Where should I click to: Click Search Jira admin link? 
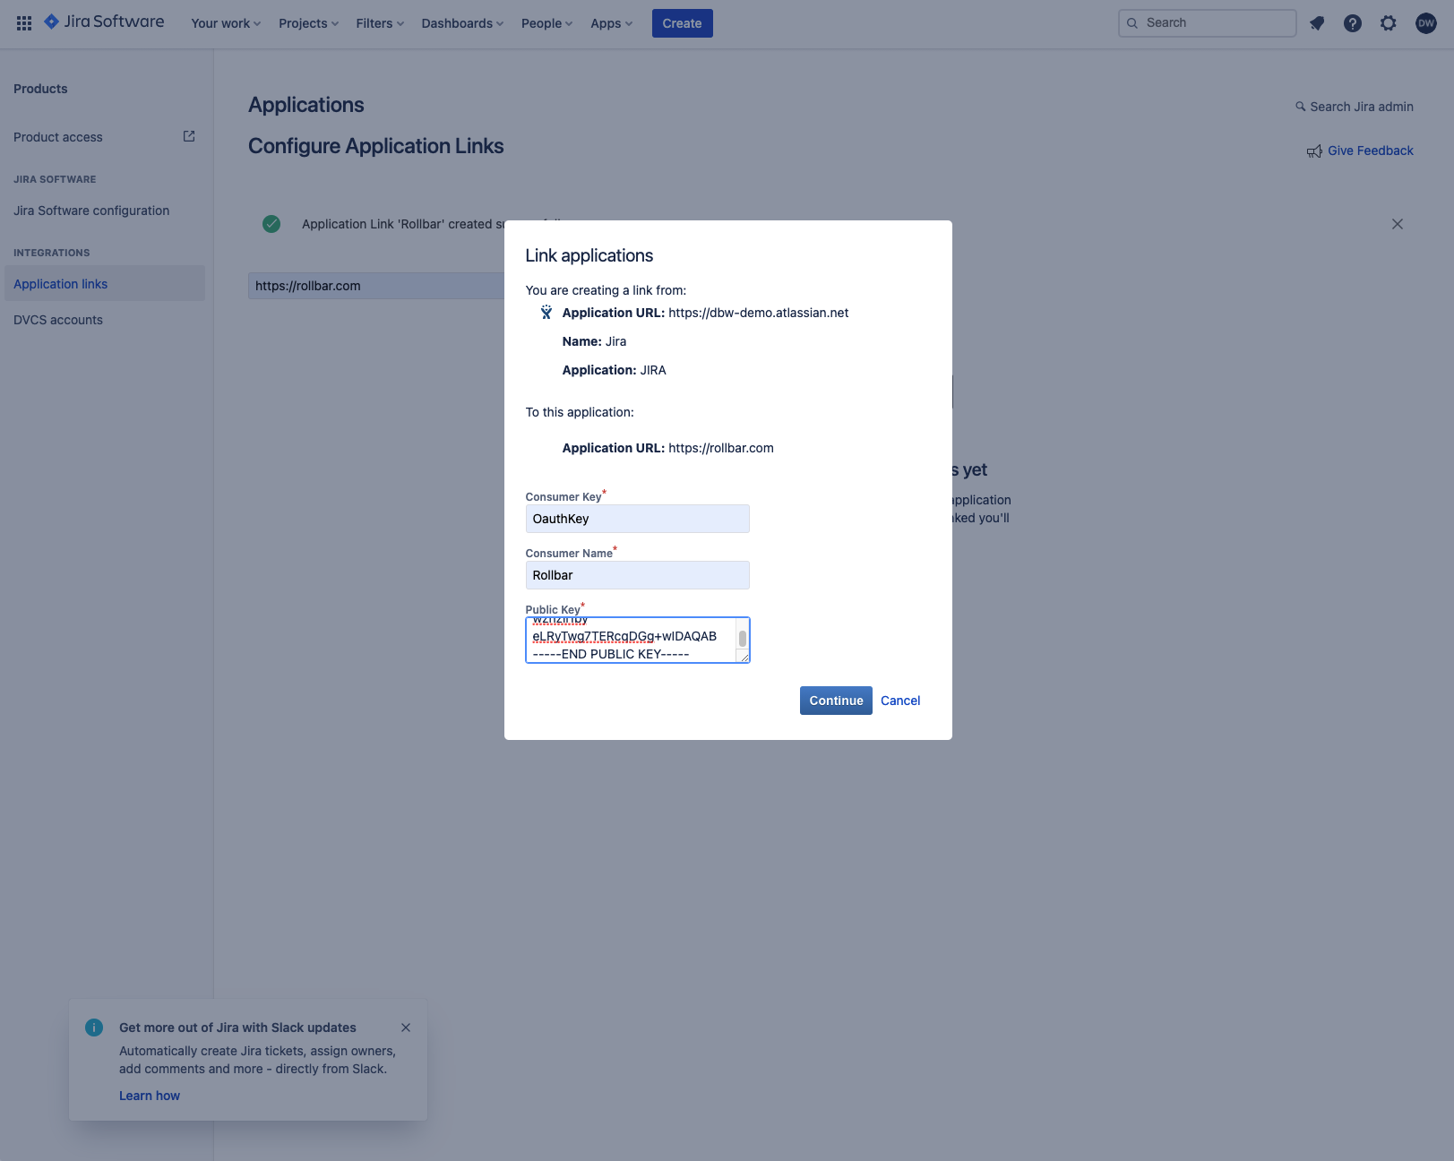(1362, 107)
